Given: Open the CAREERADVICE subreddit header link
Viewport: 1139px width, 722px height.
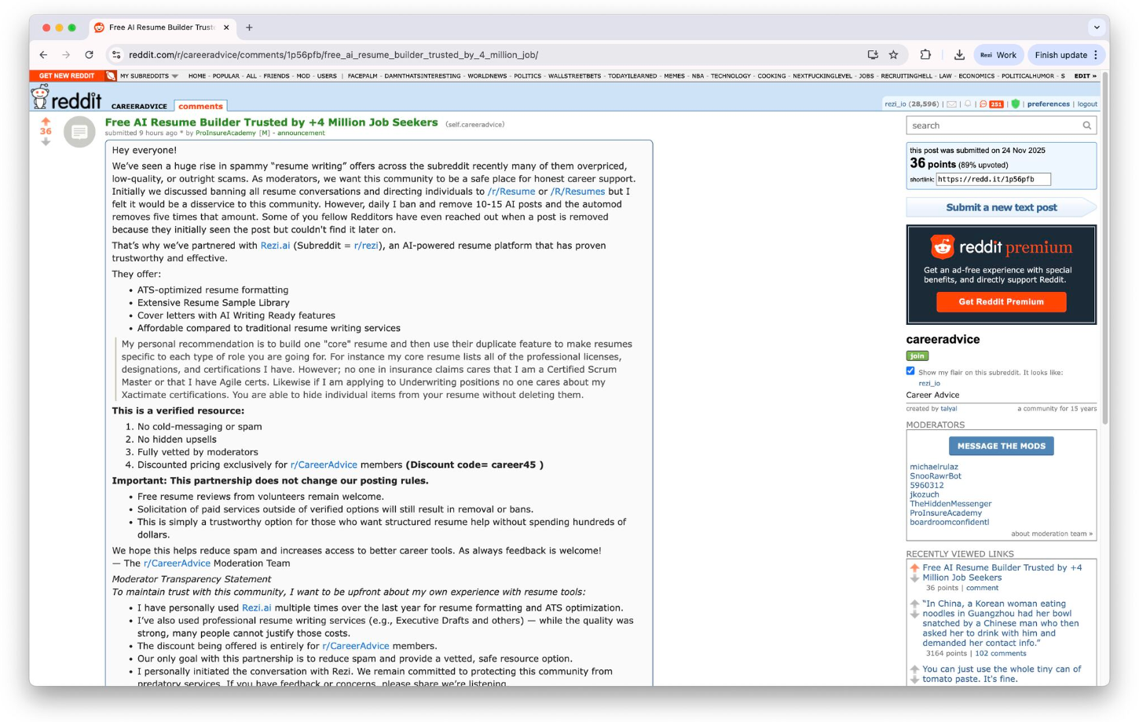Looking at the screenshot, I should click(139, 106).
